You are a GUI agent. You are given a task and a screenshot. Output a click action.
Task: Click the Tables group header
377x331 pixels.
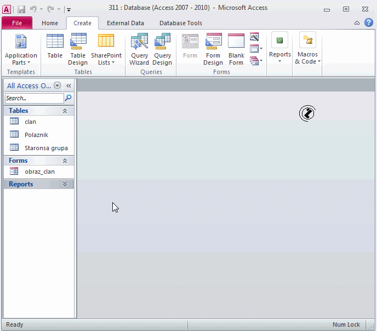click(x=39, y=111)
